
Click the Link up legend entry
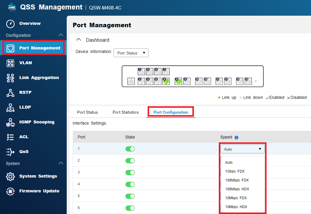point(227,97)
